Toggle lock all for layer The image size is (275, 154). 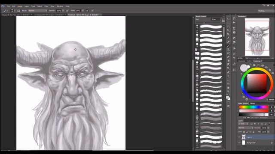254,132
